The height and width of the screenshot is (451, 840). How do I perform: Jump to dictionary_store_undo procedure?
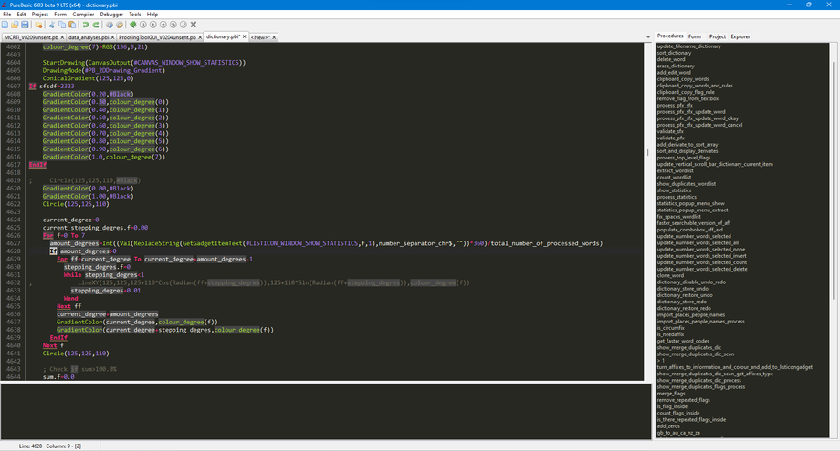683,289
